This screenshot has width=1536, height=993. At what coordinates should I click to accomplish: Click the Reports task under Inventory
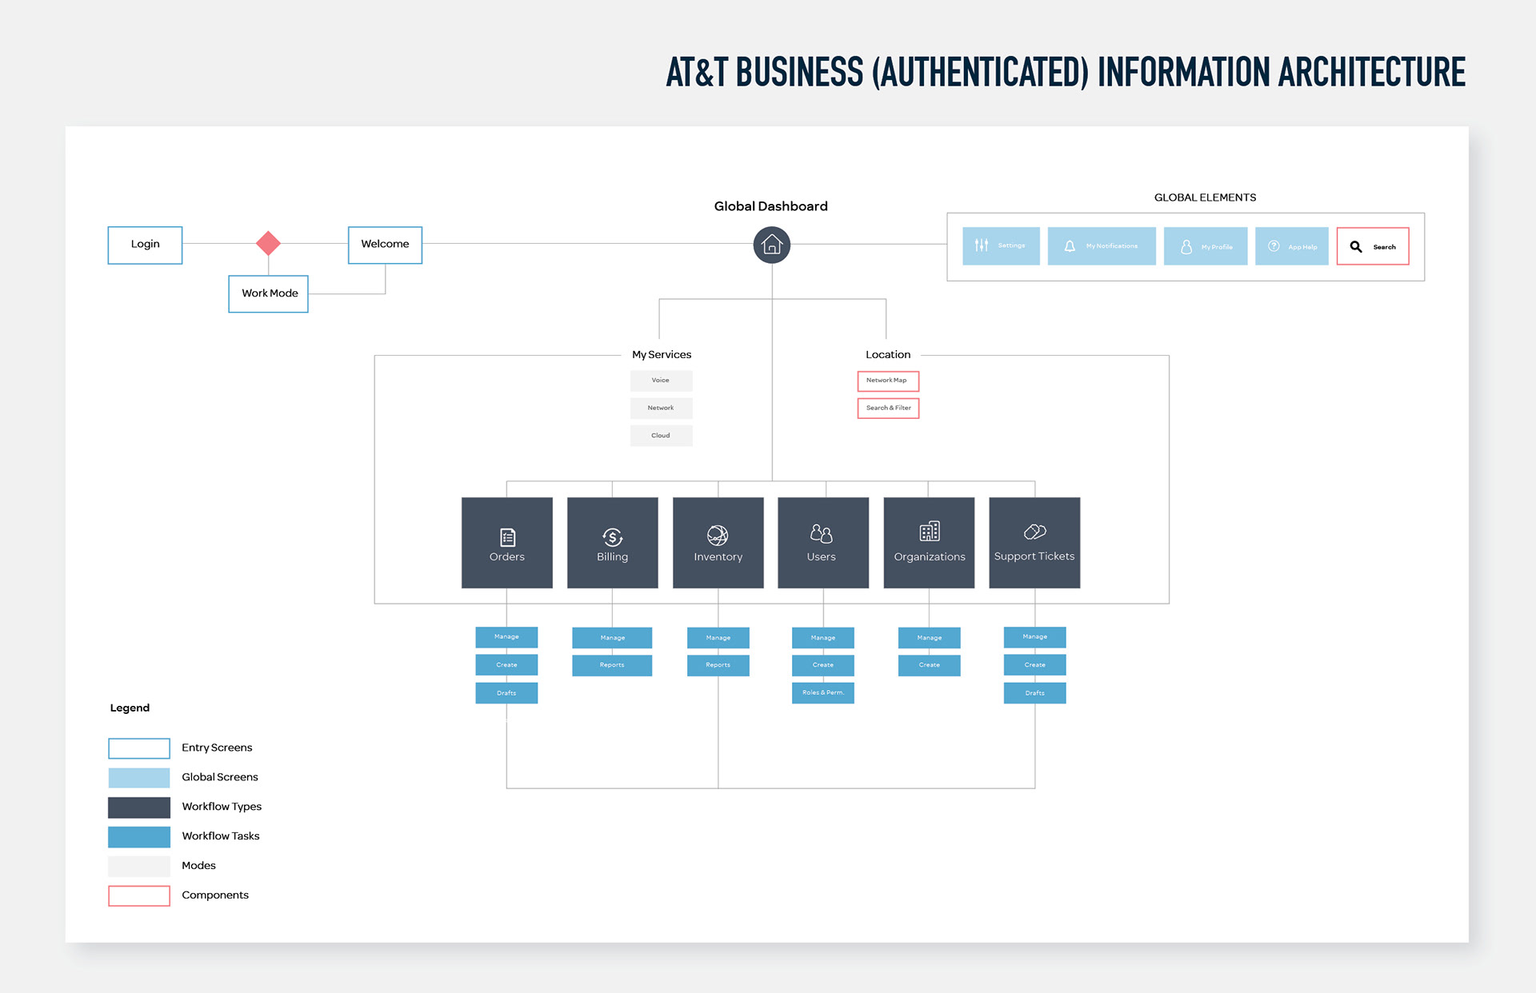click(718, 665)
